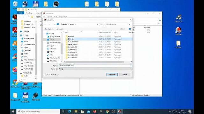
Task: Hide folders via the Mappák elrejtése link
Action: 51,75
